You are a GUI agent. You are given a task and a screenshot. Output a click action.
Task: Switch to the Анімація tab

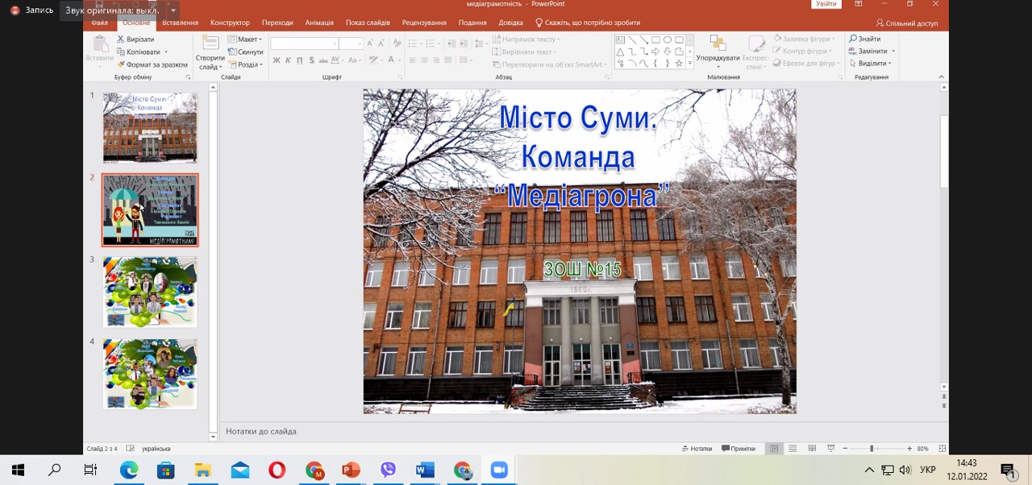[x=319, y=23]
